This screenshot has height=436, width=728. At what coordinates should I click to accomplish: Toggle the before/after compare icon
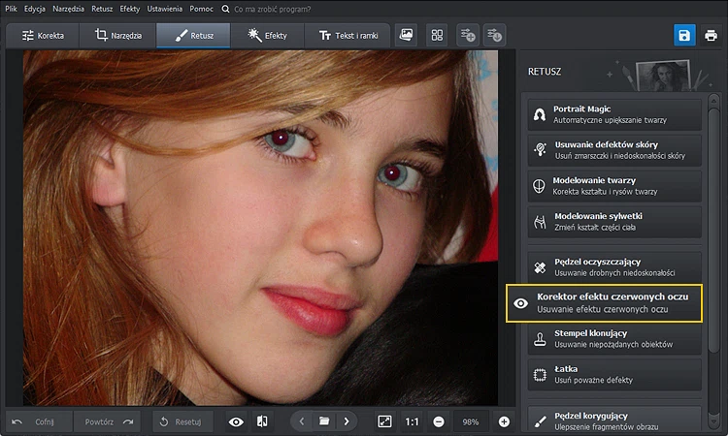coord(262,421)
